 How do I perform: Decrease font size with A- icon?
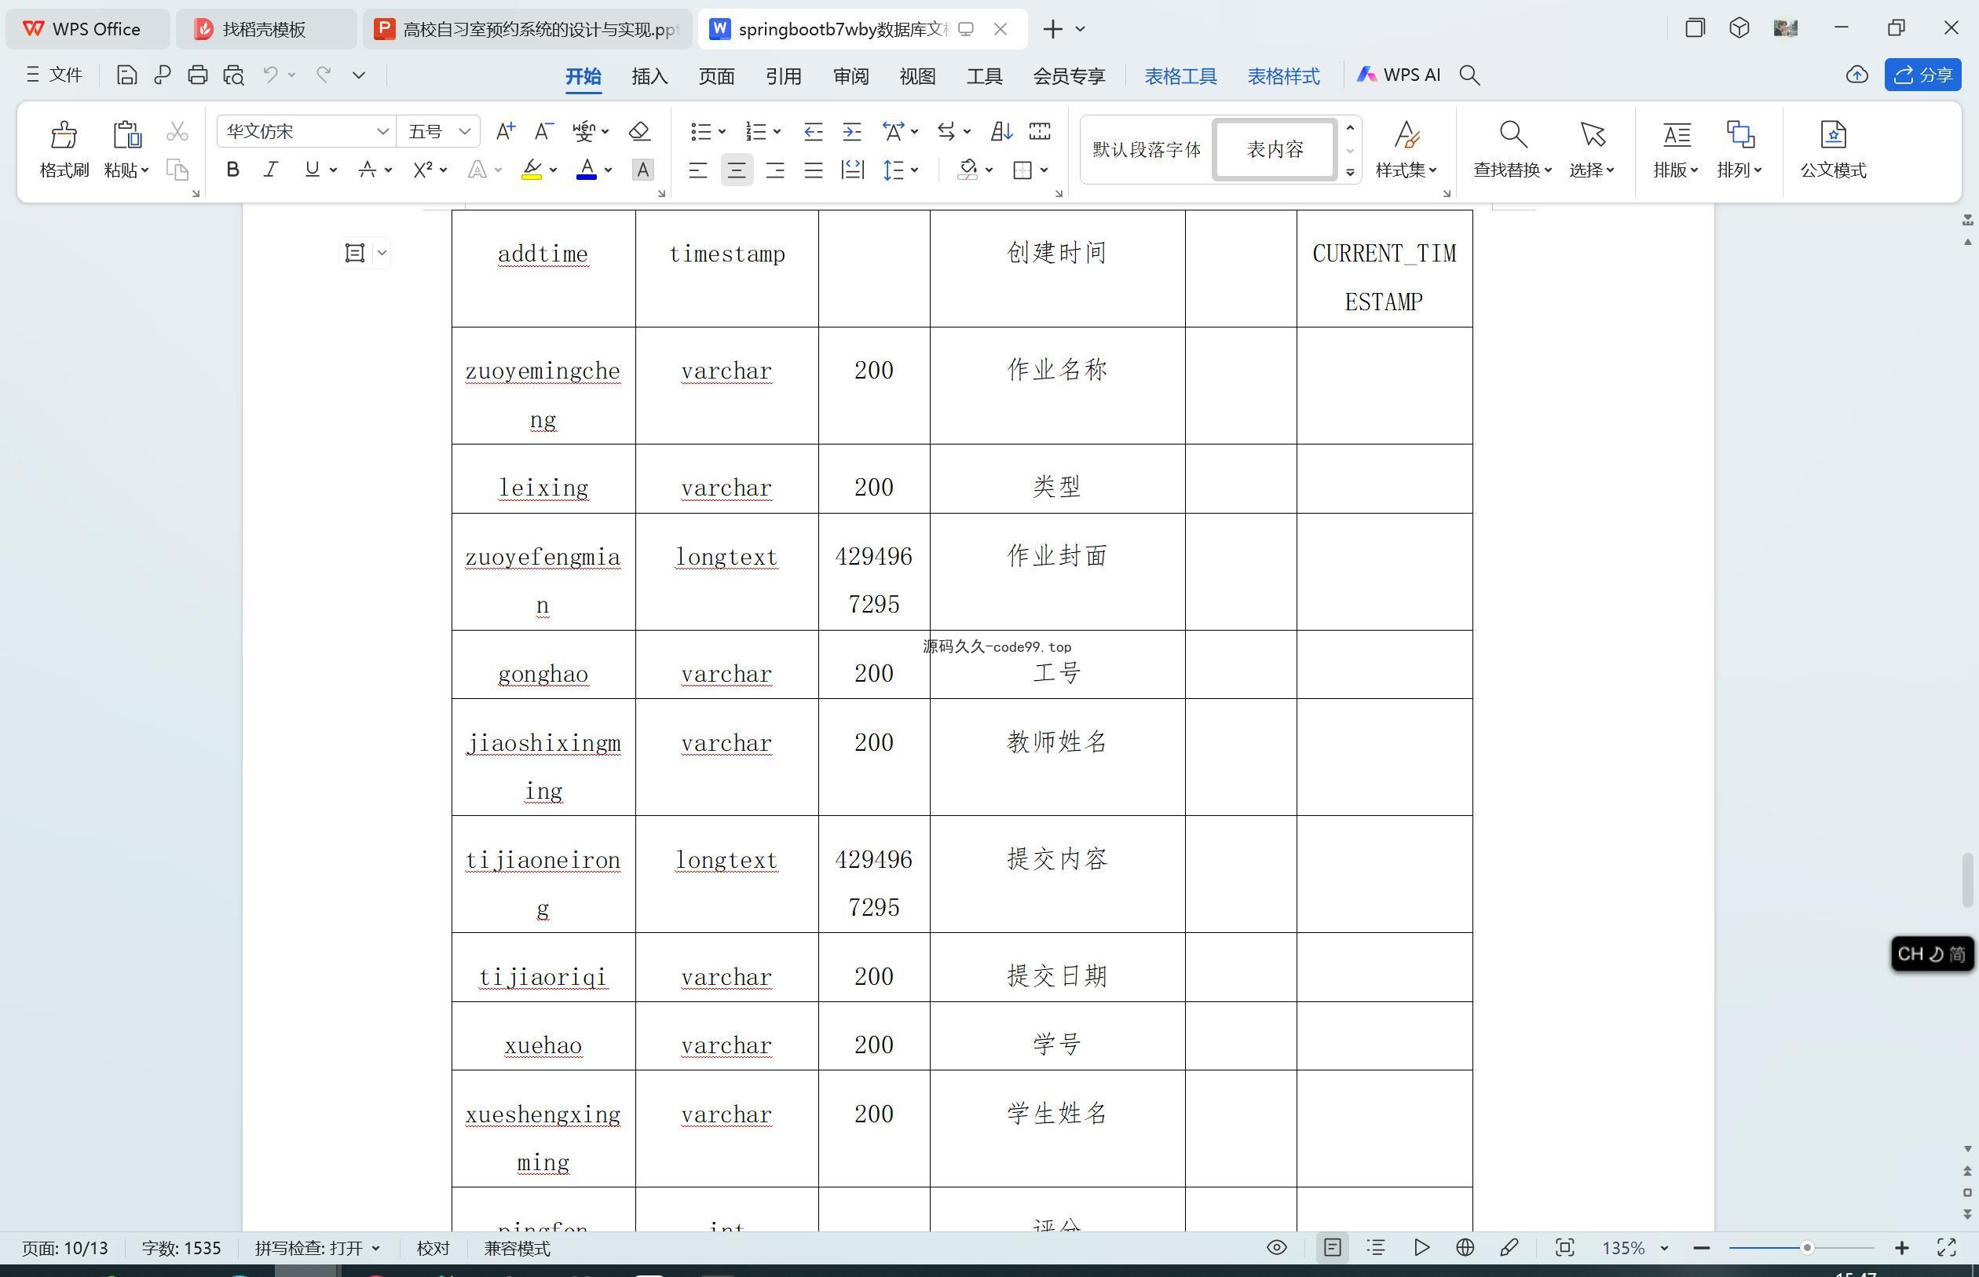544,131
